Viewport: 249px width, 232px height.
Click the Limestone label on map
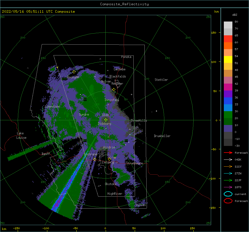click(x=52, y=106)
